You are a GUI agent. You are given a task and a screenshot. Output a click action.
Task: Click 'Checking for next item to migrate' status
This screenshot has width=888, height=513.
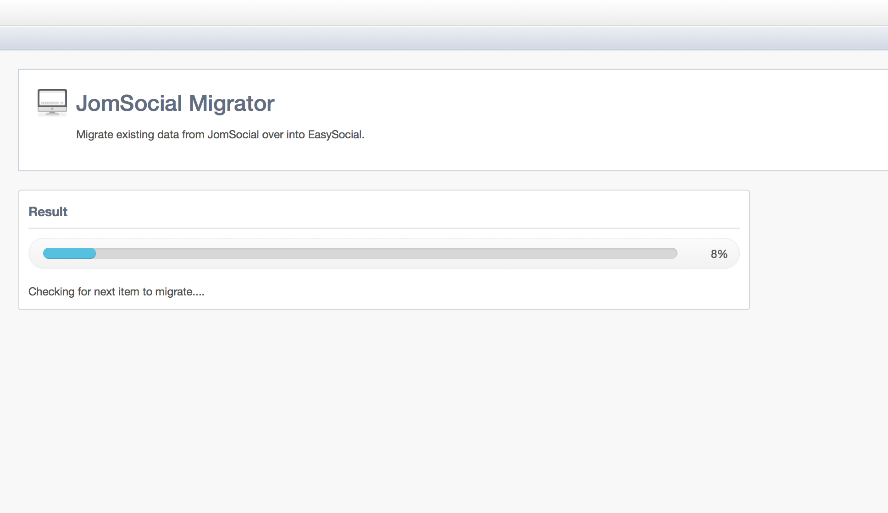pos(117,292)
